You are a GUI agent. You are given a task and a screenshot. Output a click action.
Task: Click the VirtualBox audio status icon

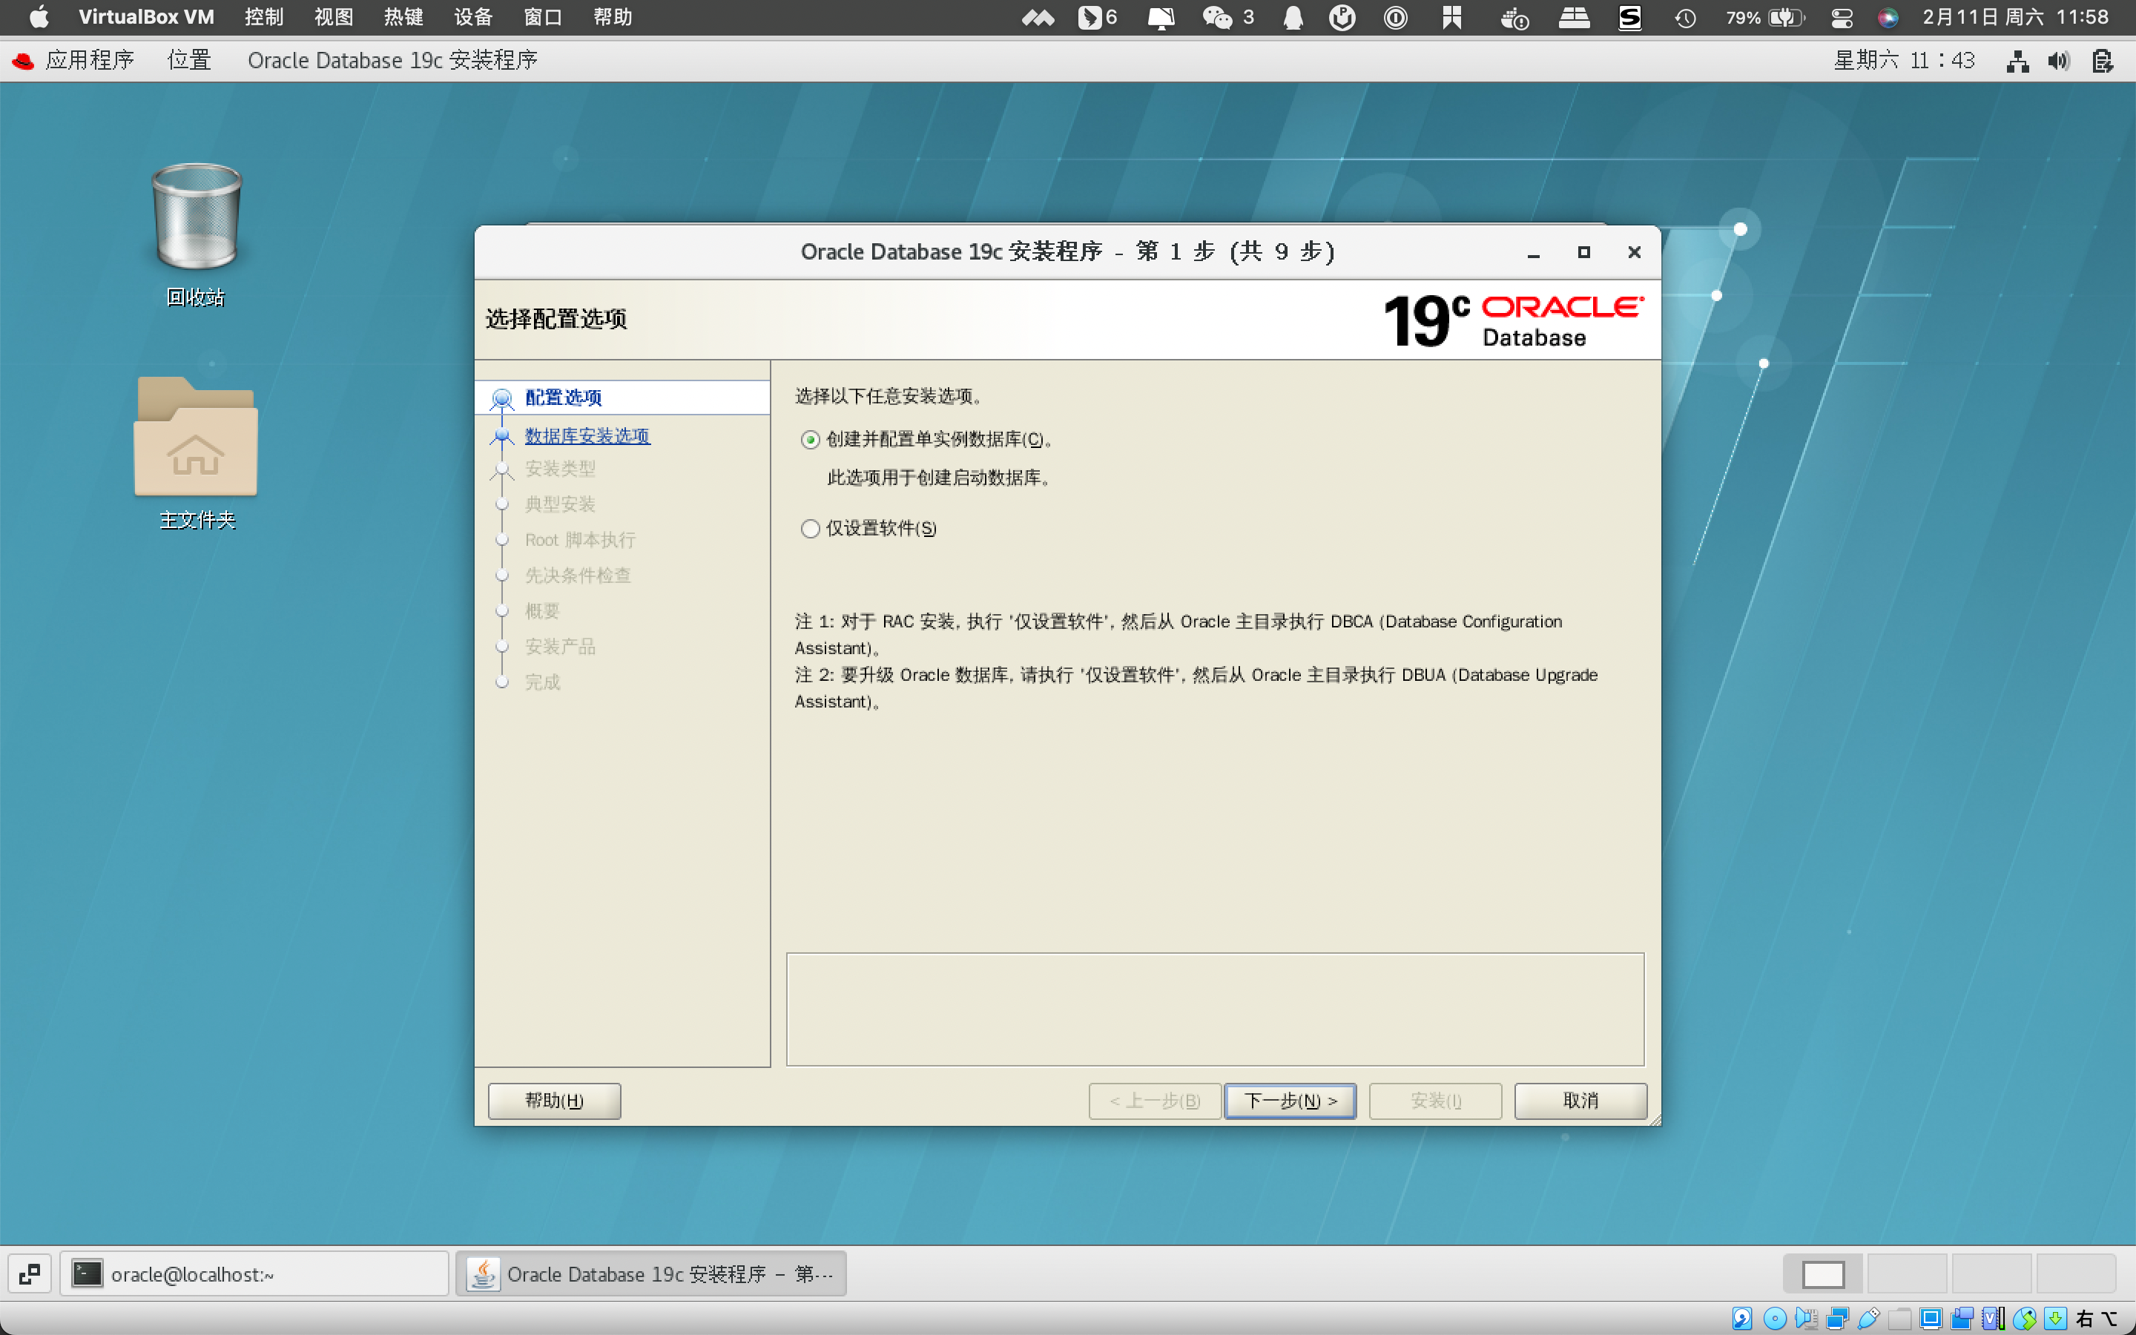tap(1806, 1318)
